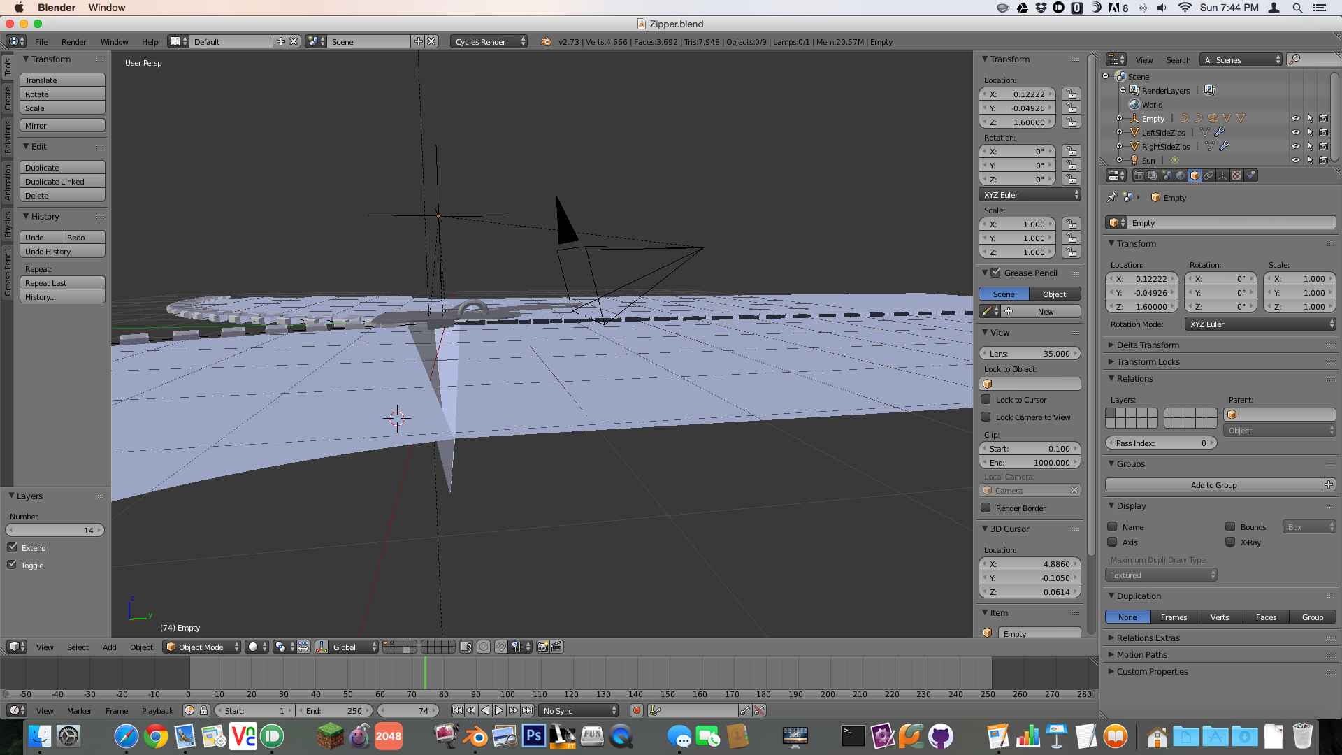
Task: Expand the Custom Properties panel
Action: click(1152, 672)
